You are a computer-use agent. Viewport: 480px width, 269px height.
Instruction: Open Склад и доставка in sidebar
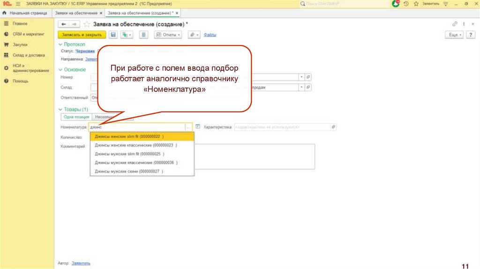(29, 55)
